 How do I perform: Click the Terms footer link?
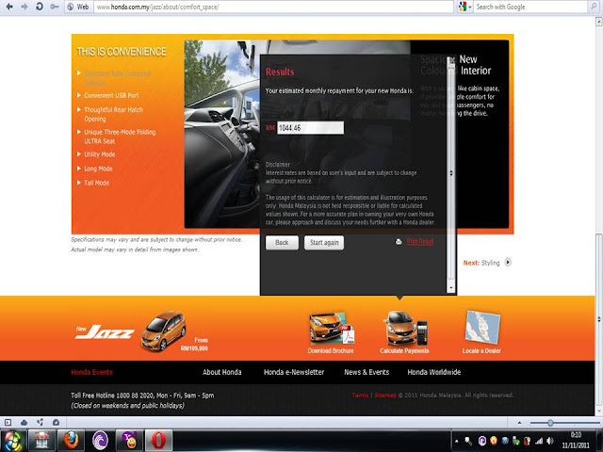tap(360, 395)
